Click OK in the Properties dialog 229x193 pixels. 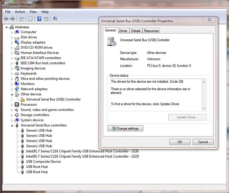tap(180, 142)
